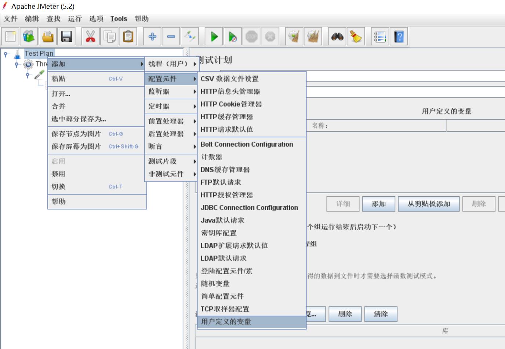
Task: Click the New test plan toolbar icon
Action: (x=11, y=36)
